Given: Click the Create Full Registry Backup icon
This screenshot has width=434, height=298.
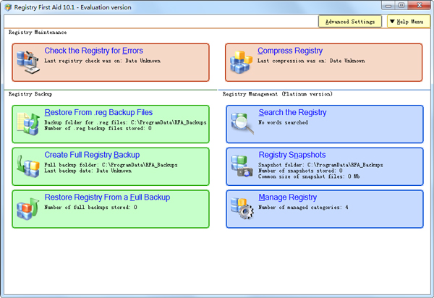Looking at the screenshot, I should tap(28, 166).
